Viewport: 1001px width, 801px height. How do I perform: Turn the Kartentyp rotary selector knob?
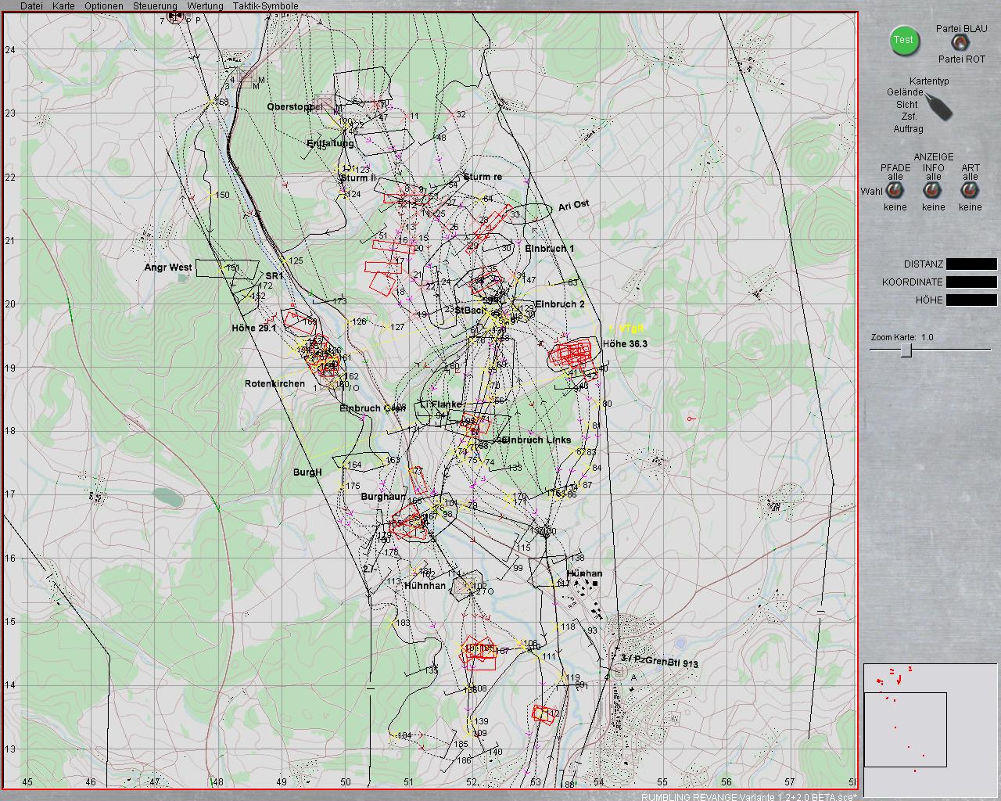pos(938,106)
